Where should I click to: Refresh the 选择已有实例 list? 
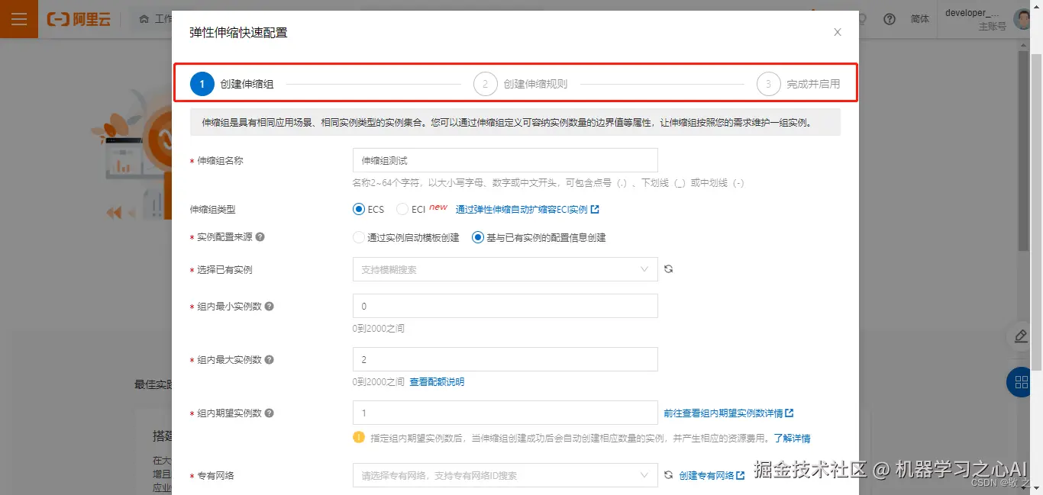(x=669, y=269)
